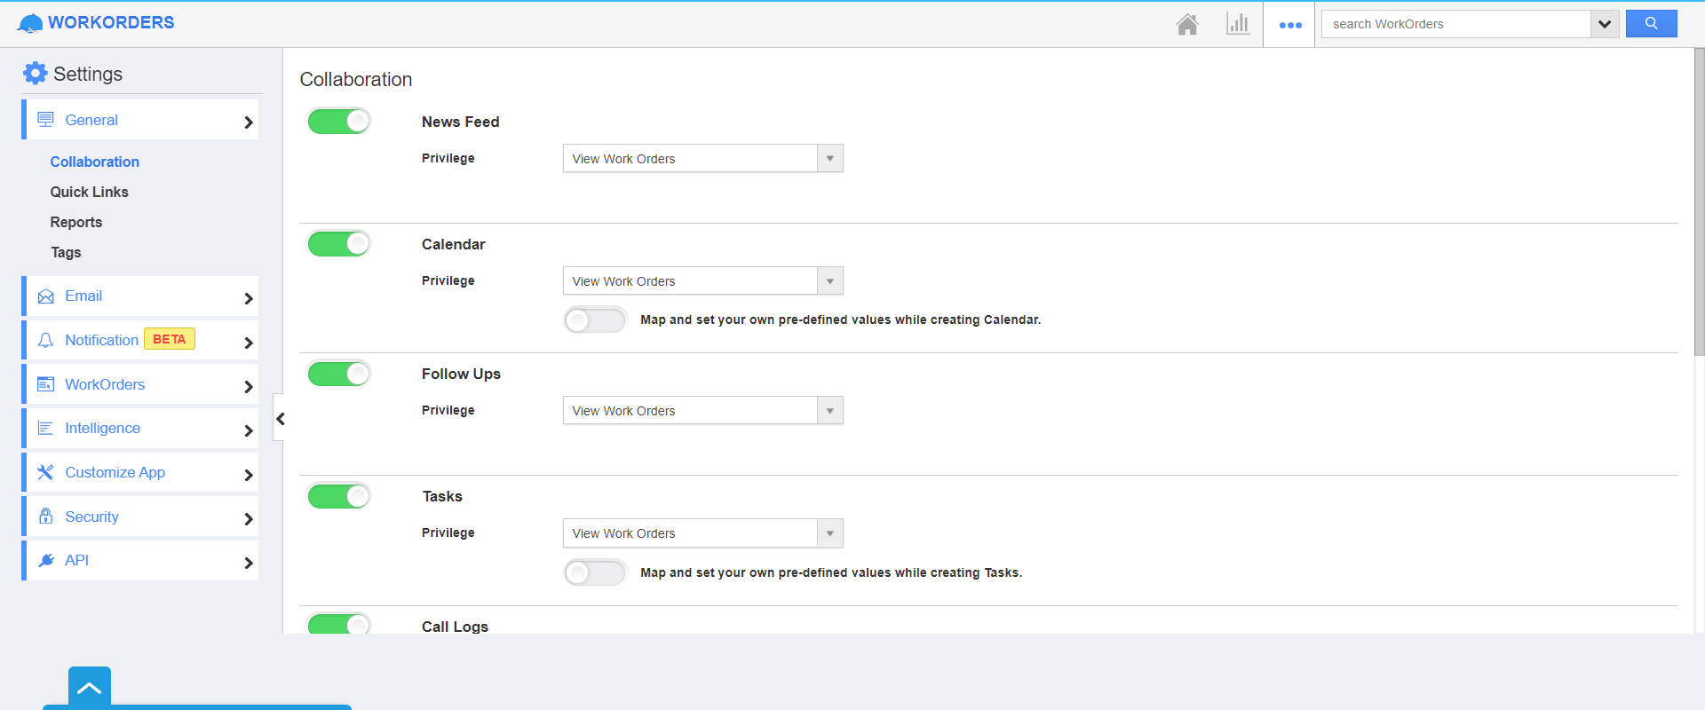Click the three-dots more options icon
1705x710 pixels.
tap(1289, 25)
